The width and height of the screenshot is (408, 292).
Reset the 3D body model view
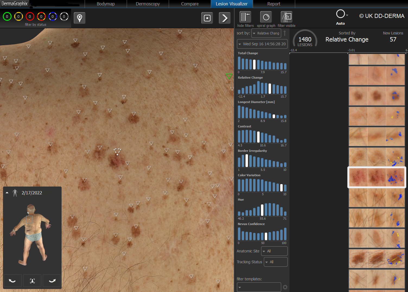32,281
